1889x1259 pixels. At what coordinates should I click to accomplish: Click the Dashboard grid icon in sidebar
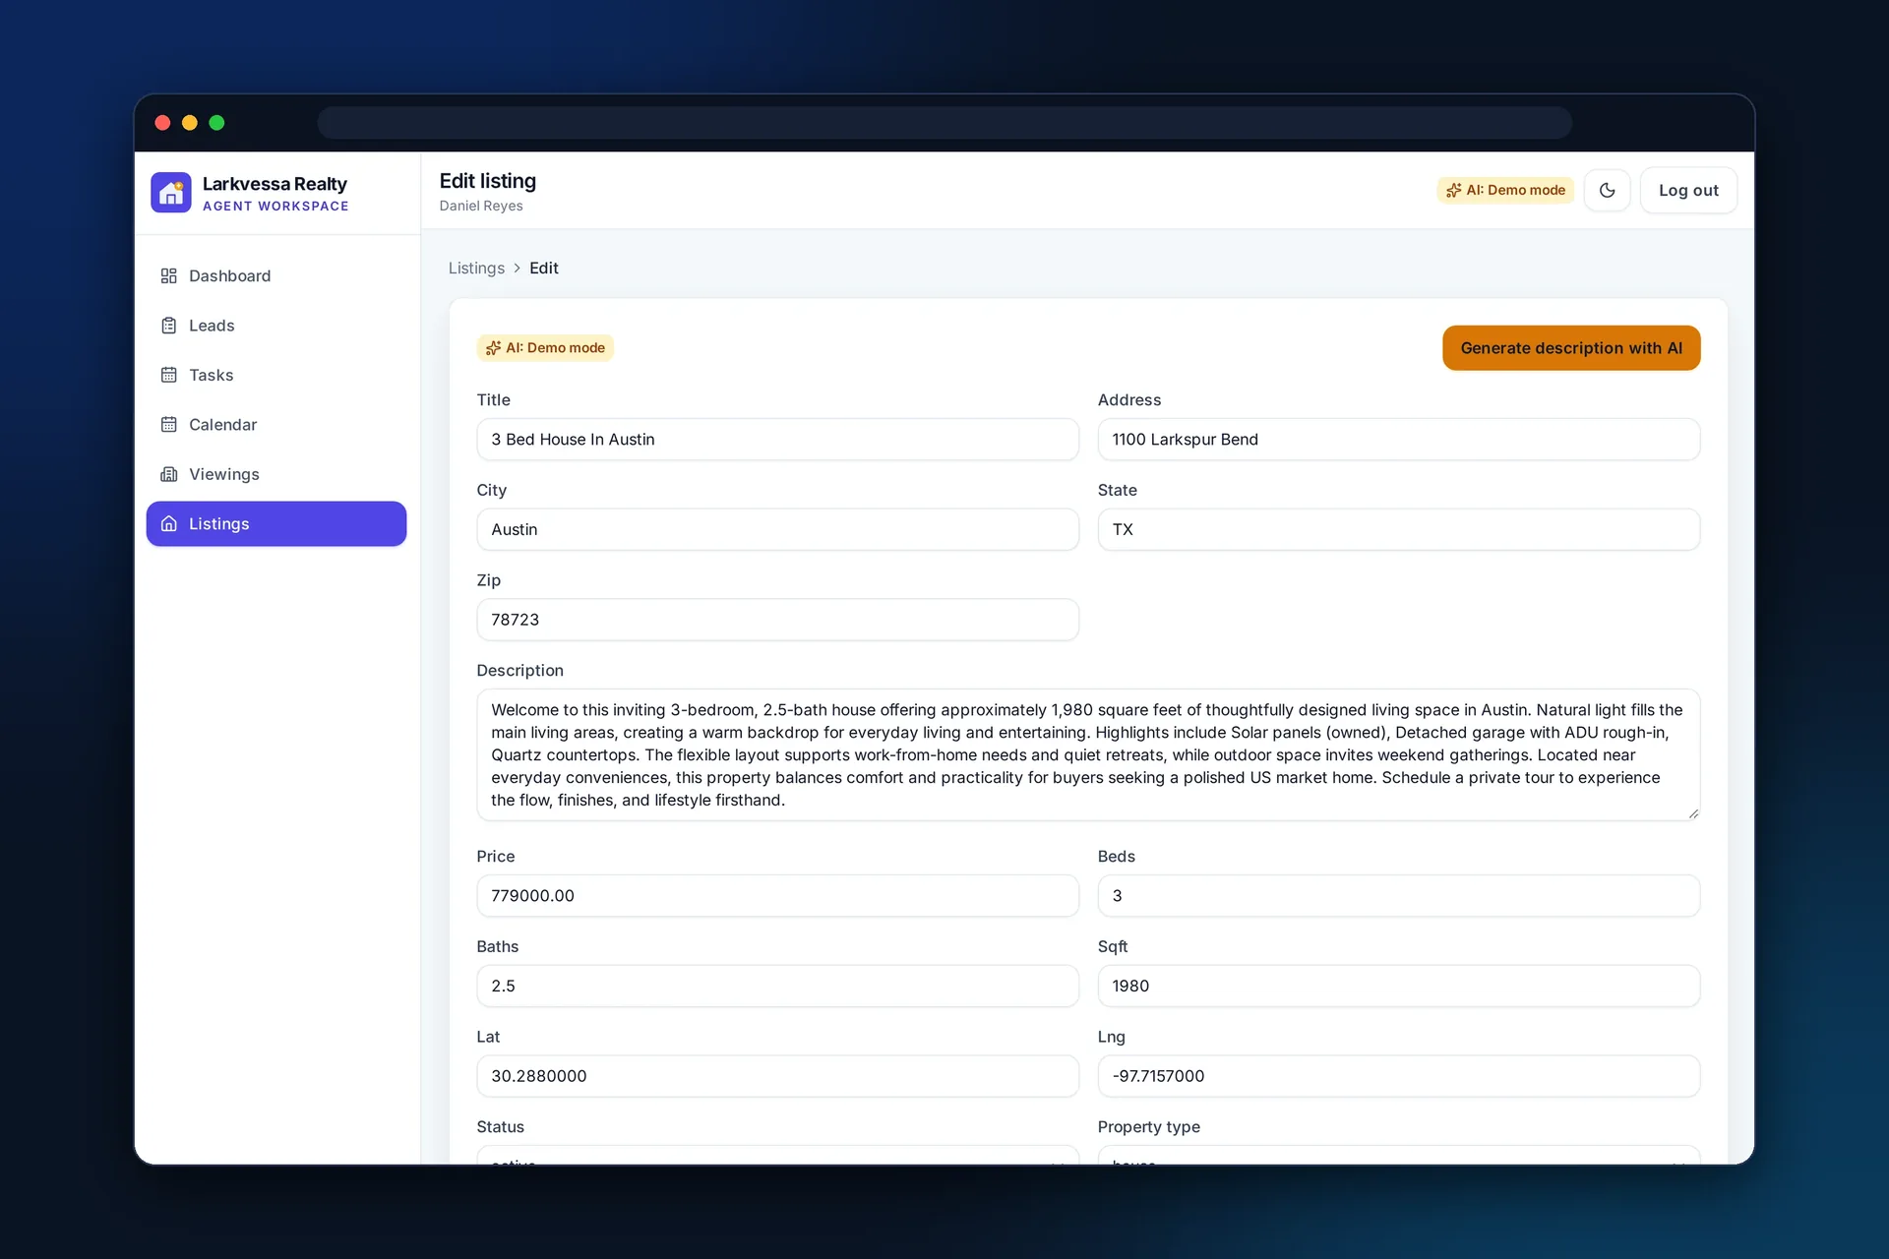tap(169, 276)
